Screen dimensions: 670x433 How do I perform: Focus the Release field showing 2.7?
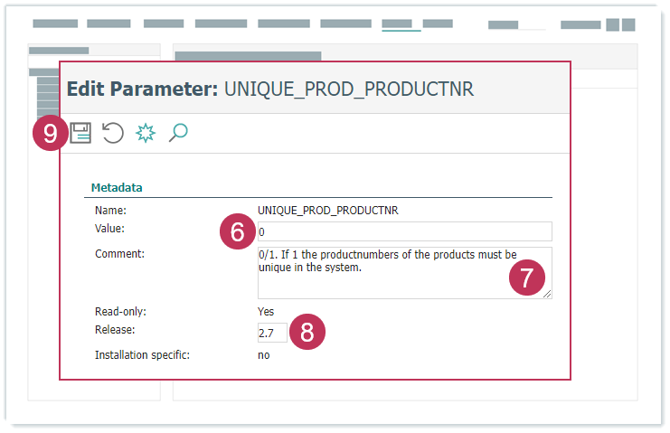pos(271,333)
